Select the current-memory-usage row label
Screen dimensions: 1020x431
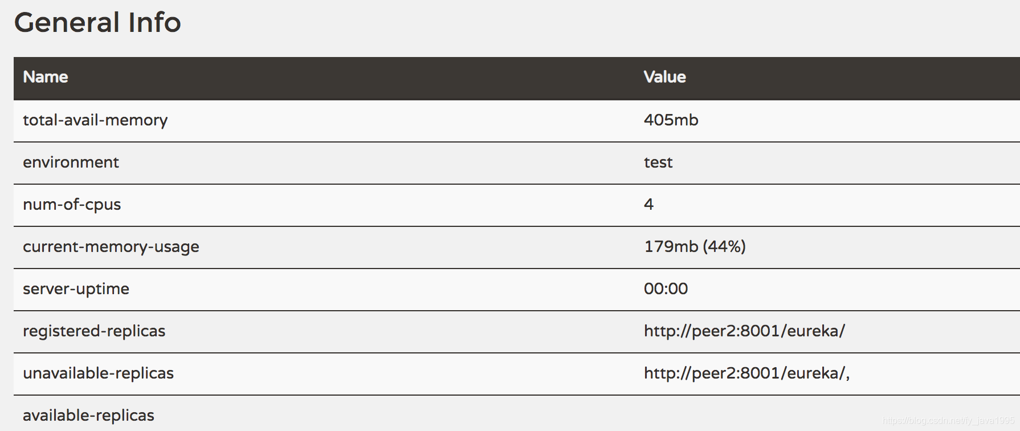click(x=111, y=247)
